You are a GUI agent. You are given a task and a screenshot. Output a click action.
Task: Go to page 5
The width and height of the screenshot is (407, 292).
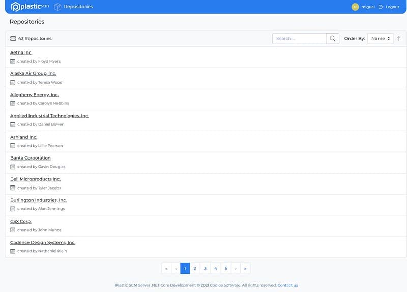pyautogui.click(x=226, y=269)
